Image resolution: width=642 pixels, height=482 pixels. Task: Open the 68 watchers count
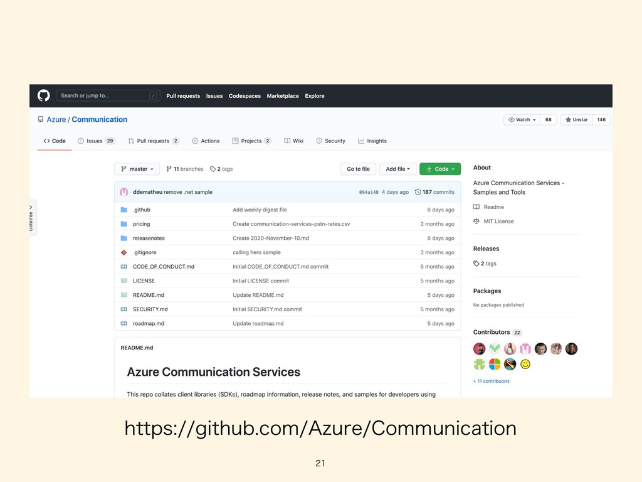tap(548, 120)
